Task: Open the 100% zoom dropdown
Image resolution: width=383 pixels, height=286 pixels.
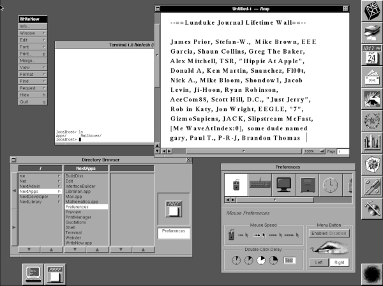Action: pyautogui.click(x=314, y=151)
